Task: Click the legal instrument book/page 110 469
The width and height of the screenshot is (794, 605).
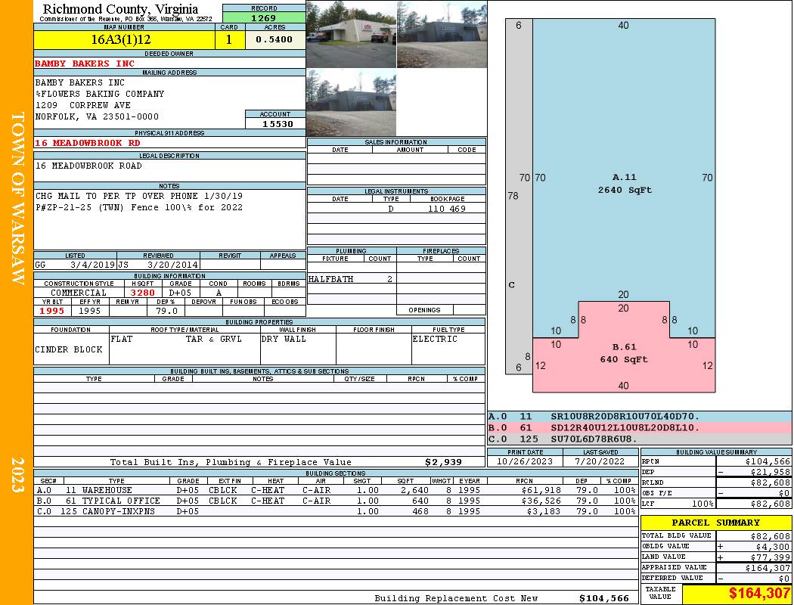Action: click(x=446, y=209)
